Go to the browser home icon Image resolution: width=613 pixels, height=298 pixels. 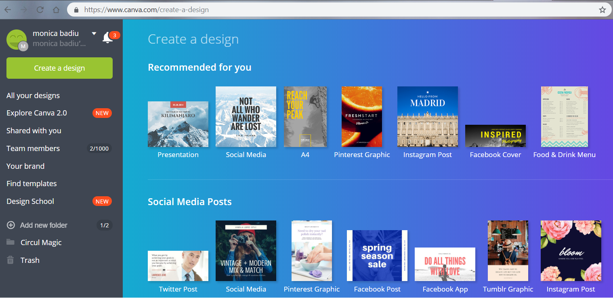pos(56,10)
